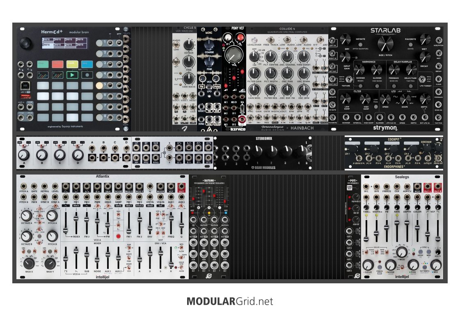Flip the WHITE/PINK noise switch on Atlantix
This screenshot has width=460, height=310.
129,258
